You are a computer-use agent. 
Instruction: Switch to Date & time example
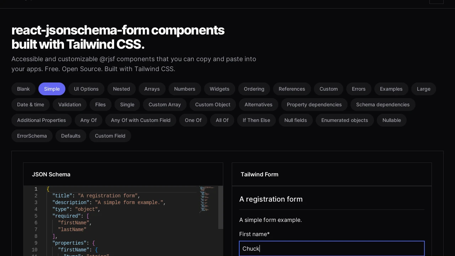tap(31, 105)
